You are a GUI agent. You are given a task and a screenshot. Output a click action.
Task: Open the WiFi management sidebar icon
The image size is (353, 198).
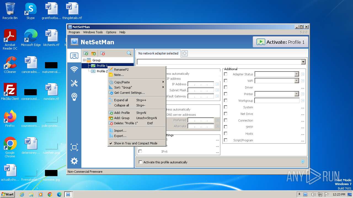[74, 69]
